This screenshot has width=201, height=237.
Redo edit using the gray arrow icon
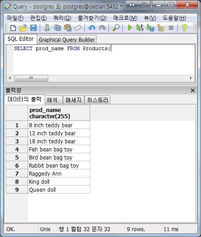point(102,28)
